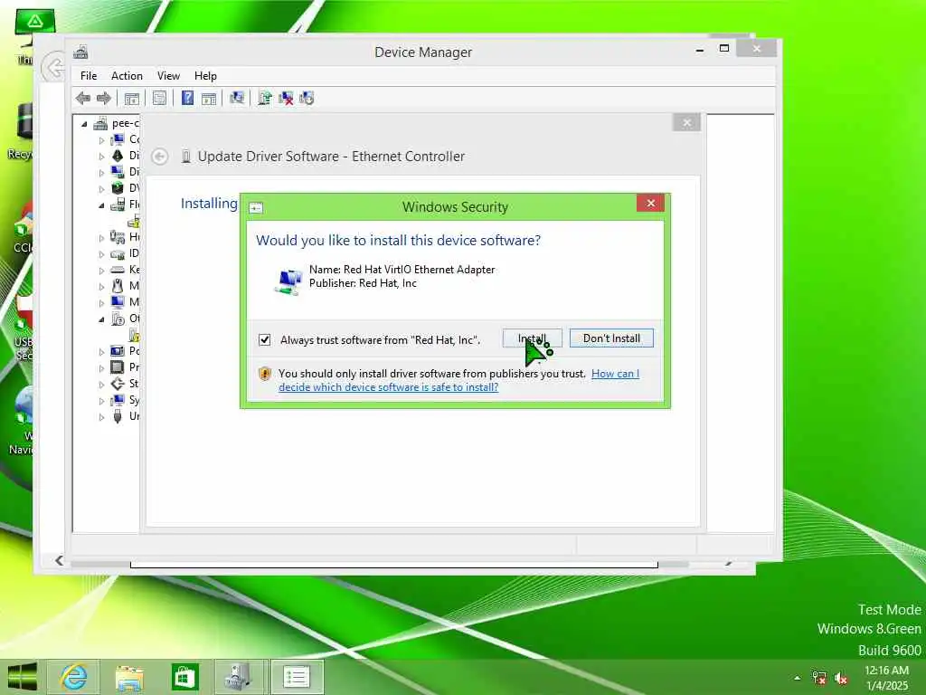Click the shield warning icon
The height and width of the screenshot is (695, 926).
[x=265, y=374]
